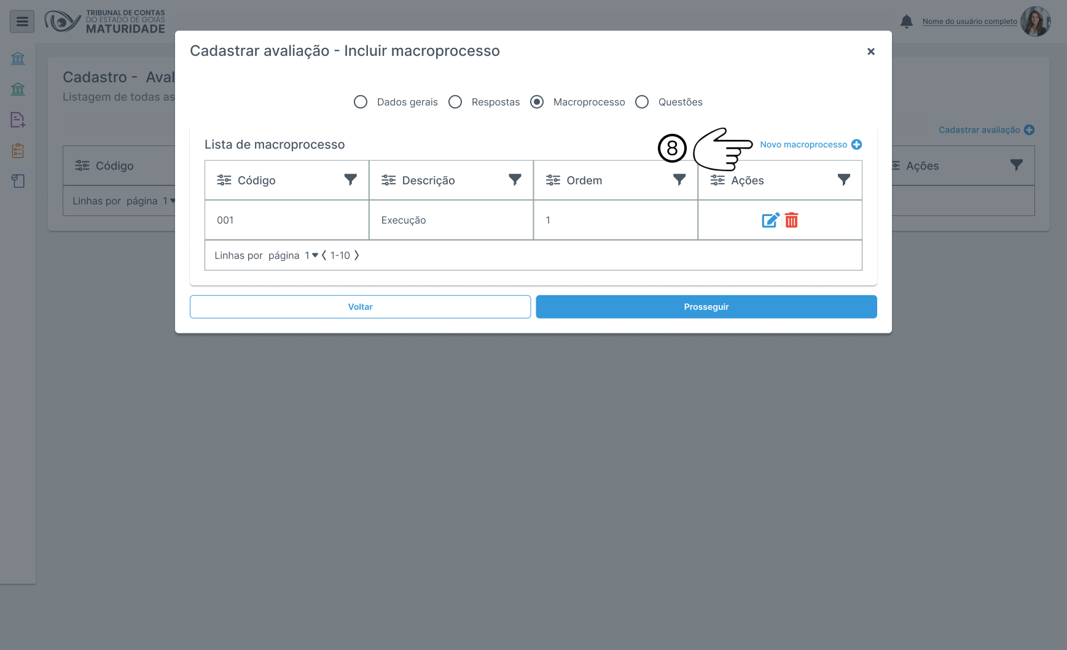The height and width of the screenshot is (650, 1067).
Task: Go to the next page with right chevron
Action: pyautogui.click(x=356, y=255)
